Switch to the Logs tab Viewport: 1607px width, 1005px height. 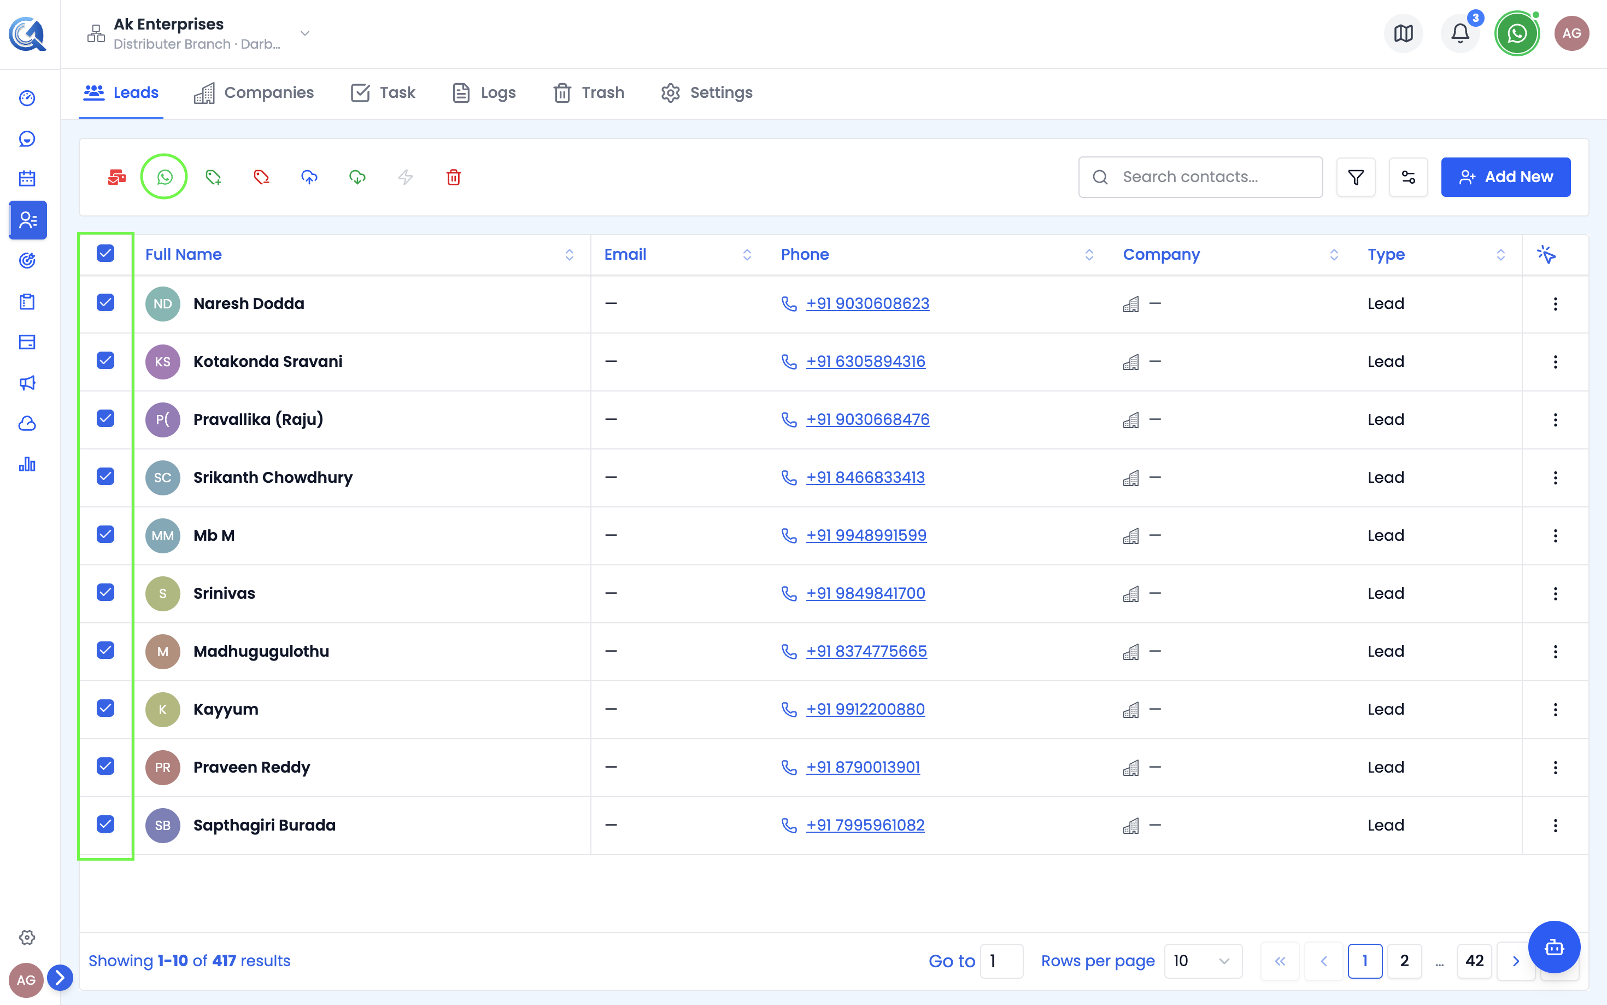484,93
